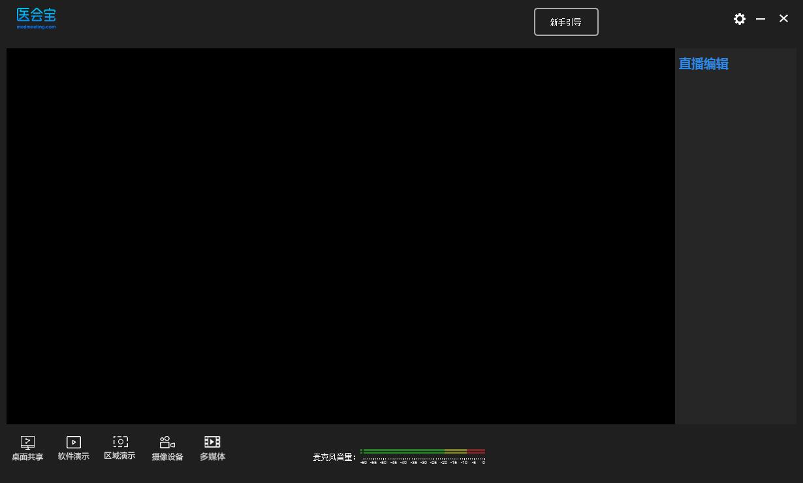Click the 多媒体 multimedia film icon

point(212,442)
